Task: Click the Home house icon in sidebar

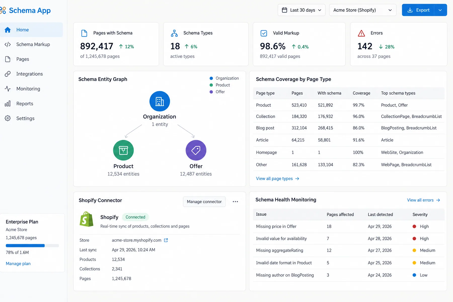Action: click(x=8, y=30)
